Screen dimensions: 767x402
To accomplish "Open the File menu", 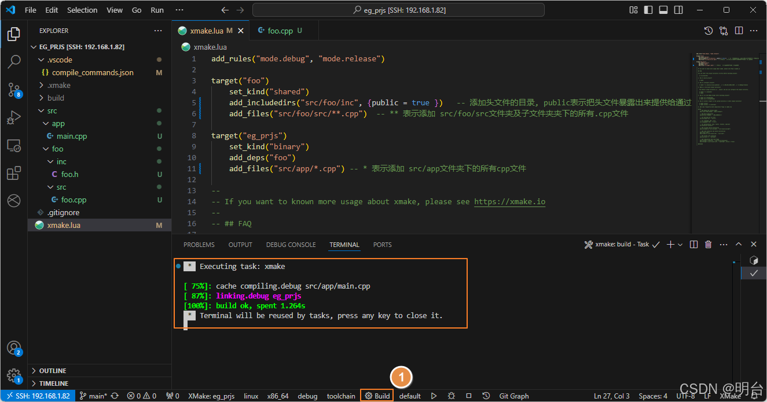I will coord(31,10).
